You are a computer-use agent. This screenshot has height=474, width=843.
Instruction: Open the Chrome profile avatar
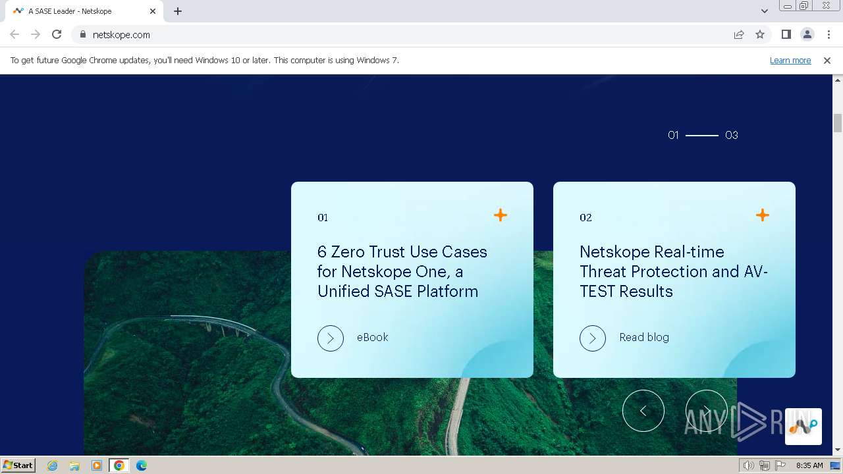[x=807, y=34]
